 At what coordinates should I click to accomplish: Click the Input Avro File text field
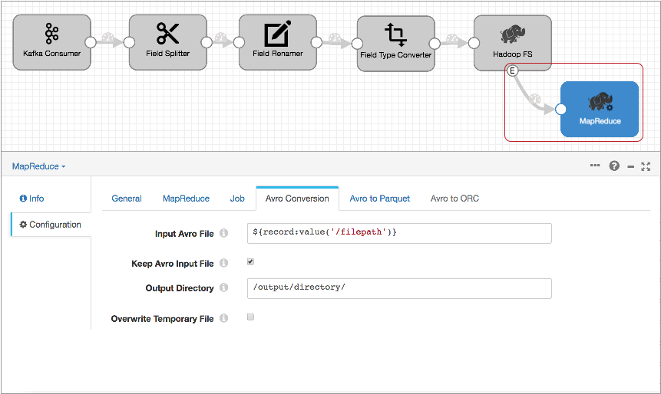click(x=398, y=233)
